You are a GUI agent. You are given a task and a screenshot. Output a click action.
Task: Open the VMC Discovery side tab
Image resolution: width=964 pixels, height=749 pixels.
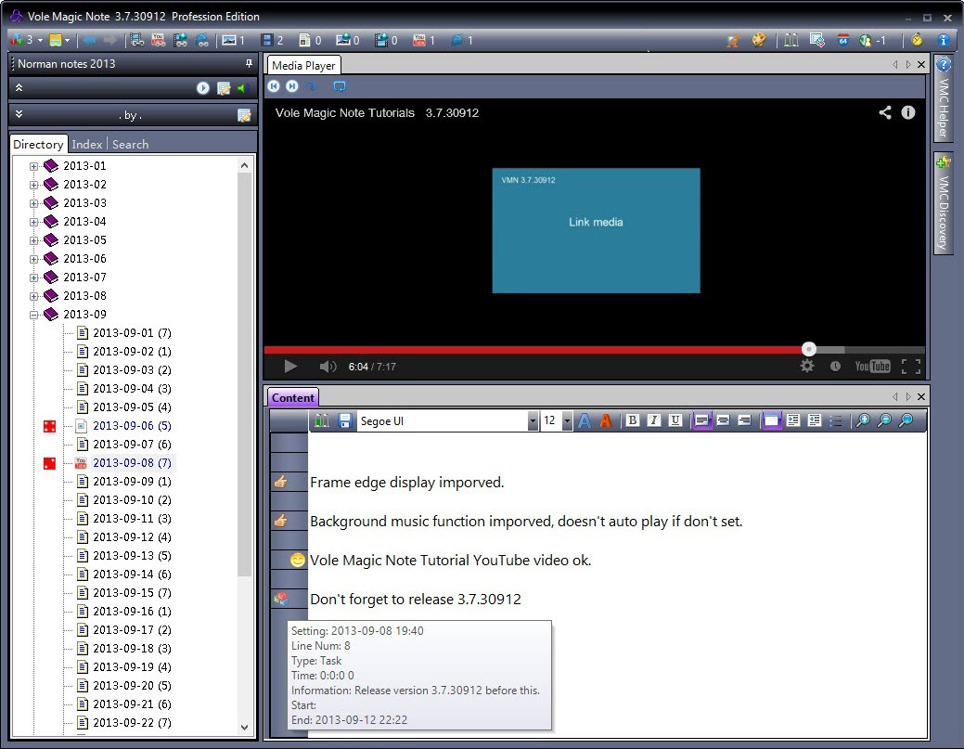943,202
